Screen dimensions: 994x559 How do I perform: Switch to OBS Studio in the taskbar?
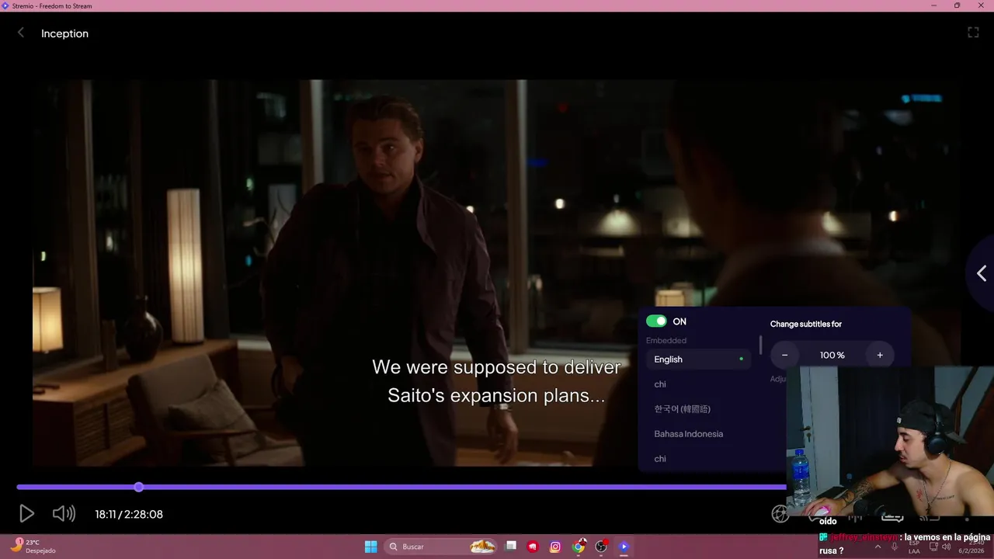click(x=601, y=547)
